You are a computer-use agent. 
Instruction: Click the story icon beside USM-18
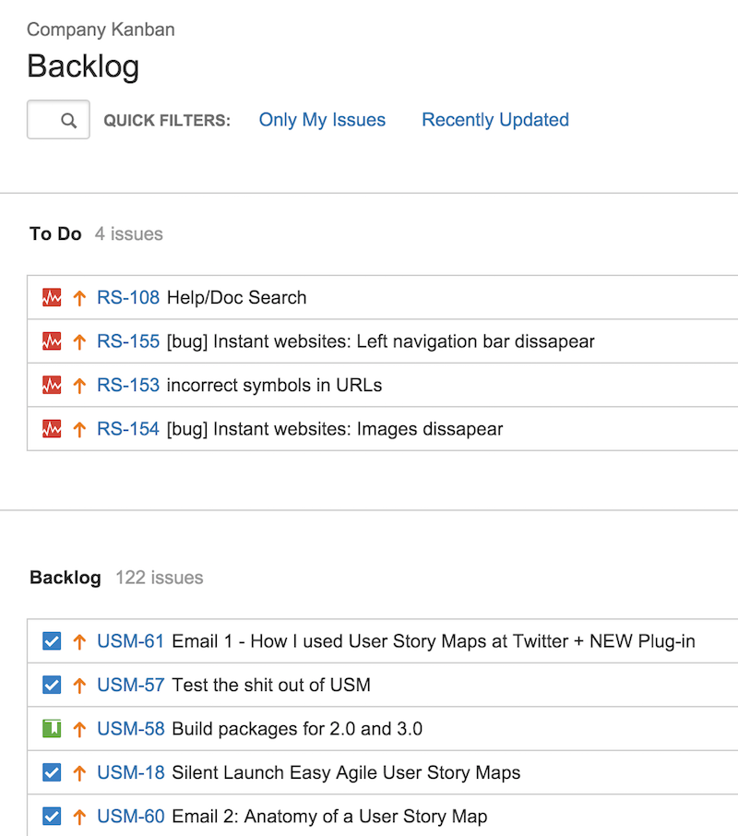(x=52, y=772)
